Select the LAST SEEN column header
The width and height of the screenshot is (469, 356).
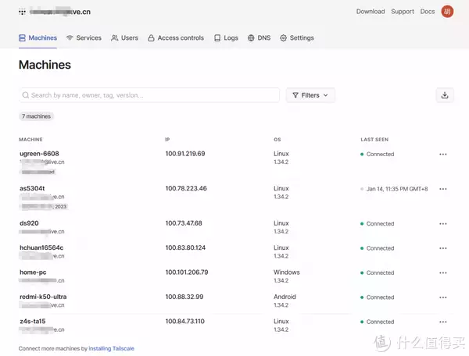pos(374,140)
